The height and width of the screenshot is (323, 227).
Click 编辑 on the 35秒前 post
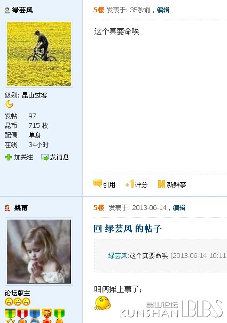[163, 10]
